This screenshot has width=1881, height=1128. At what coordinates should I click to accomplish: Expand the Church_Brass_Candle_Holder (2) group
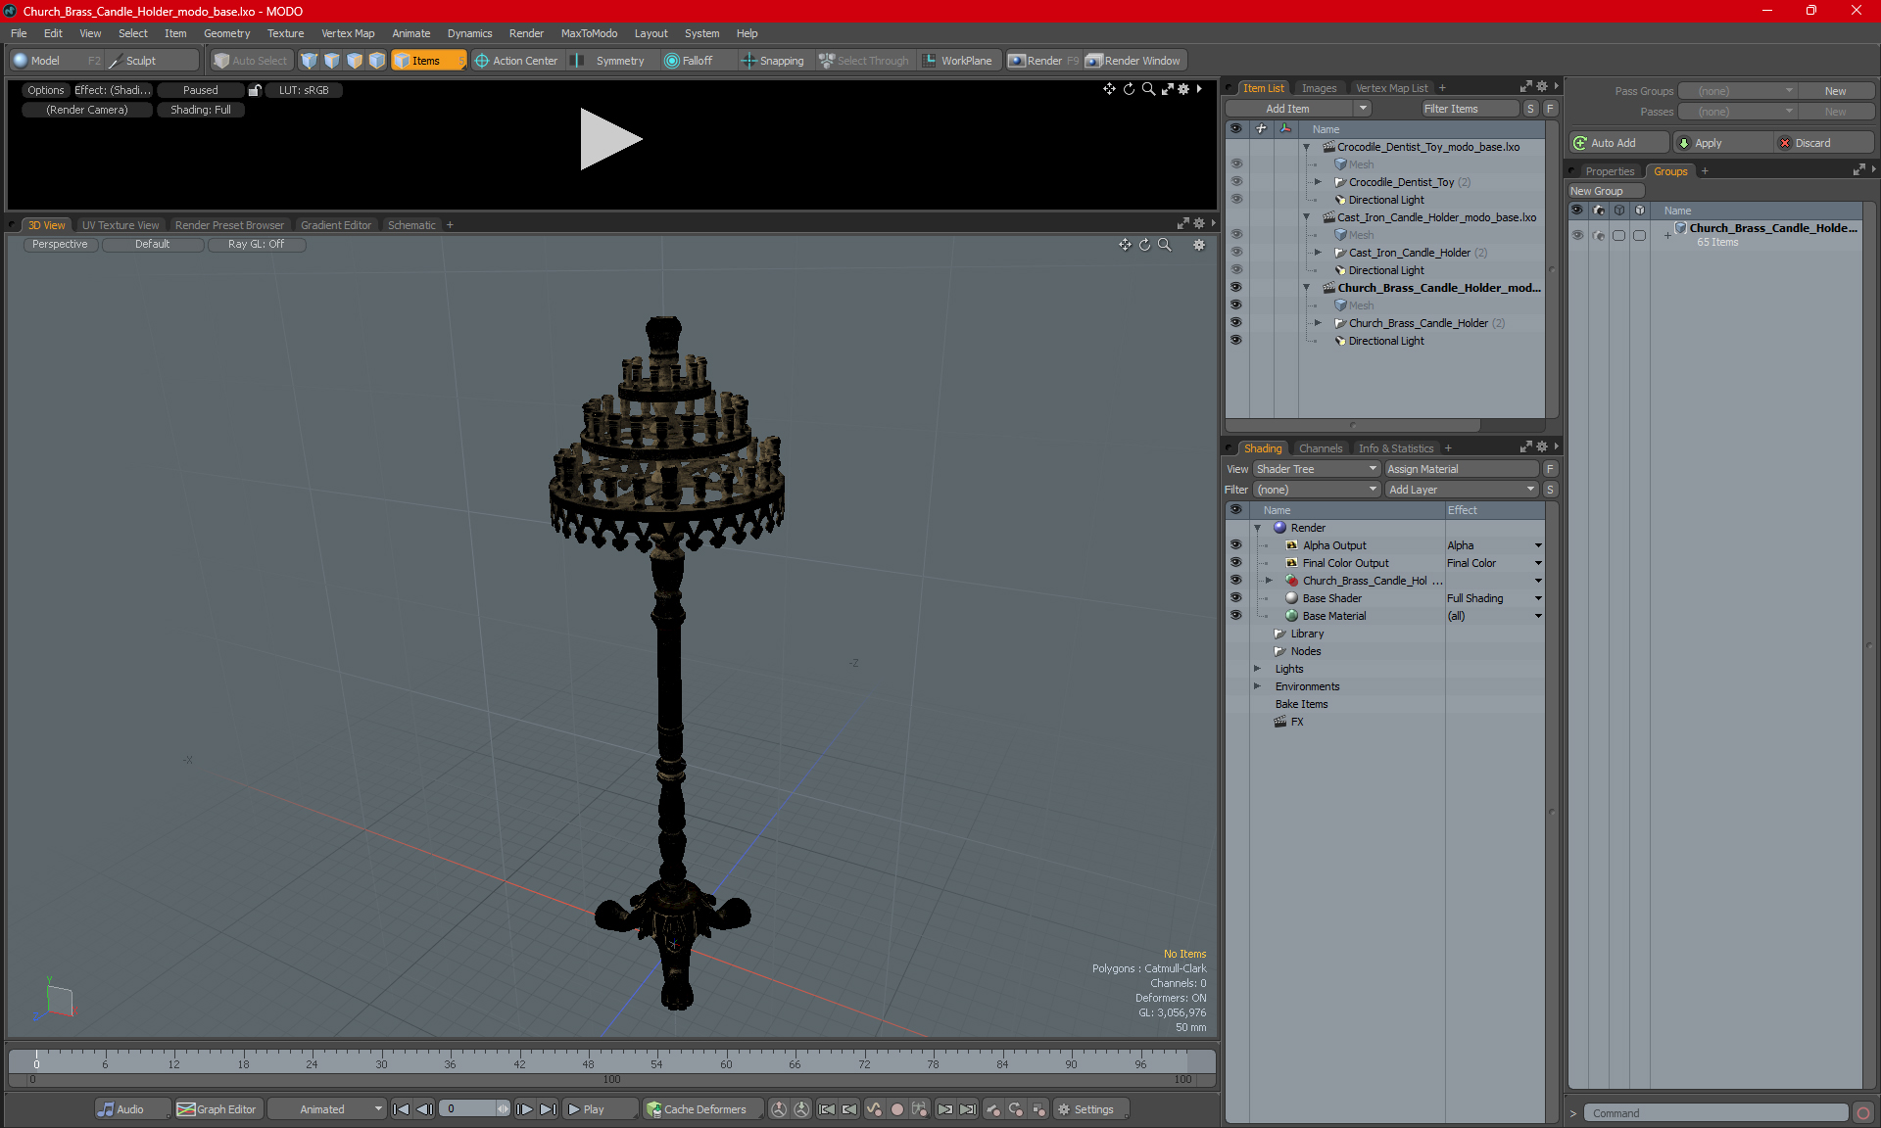click(1318, 323)
